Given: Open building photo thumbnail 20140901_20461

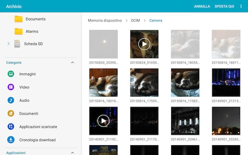Looking at the screenshot, I should [185, 121].
